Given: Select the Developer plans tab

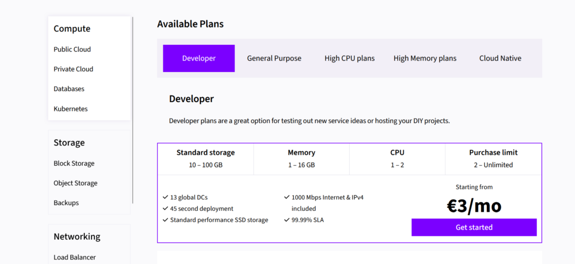Looking at the screenshot, I should point(199,58).
